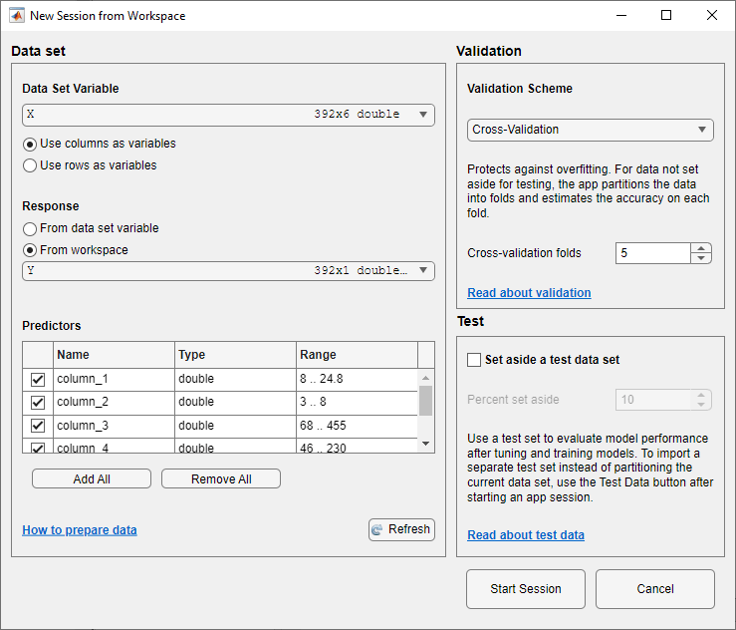This screenshot has width=736, height=630.
Task: Increase cross-validation folds with up arrow
Action: [x=702, y=248]
